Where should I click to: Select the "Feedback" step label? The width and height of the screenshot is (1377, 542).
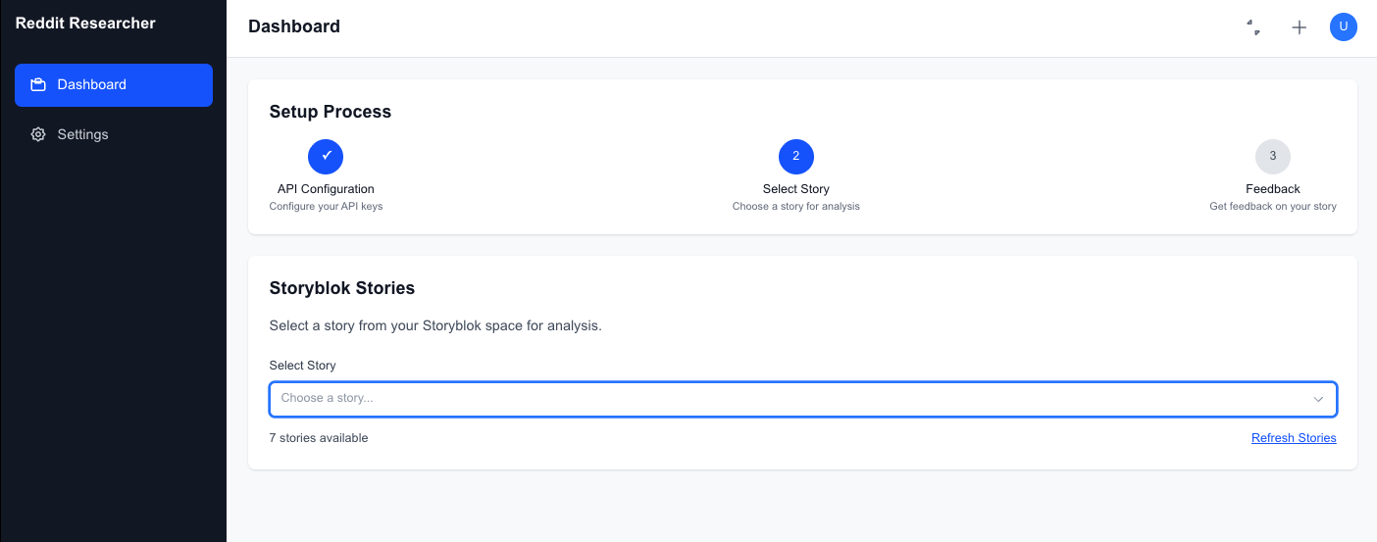click(1272, 189)
